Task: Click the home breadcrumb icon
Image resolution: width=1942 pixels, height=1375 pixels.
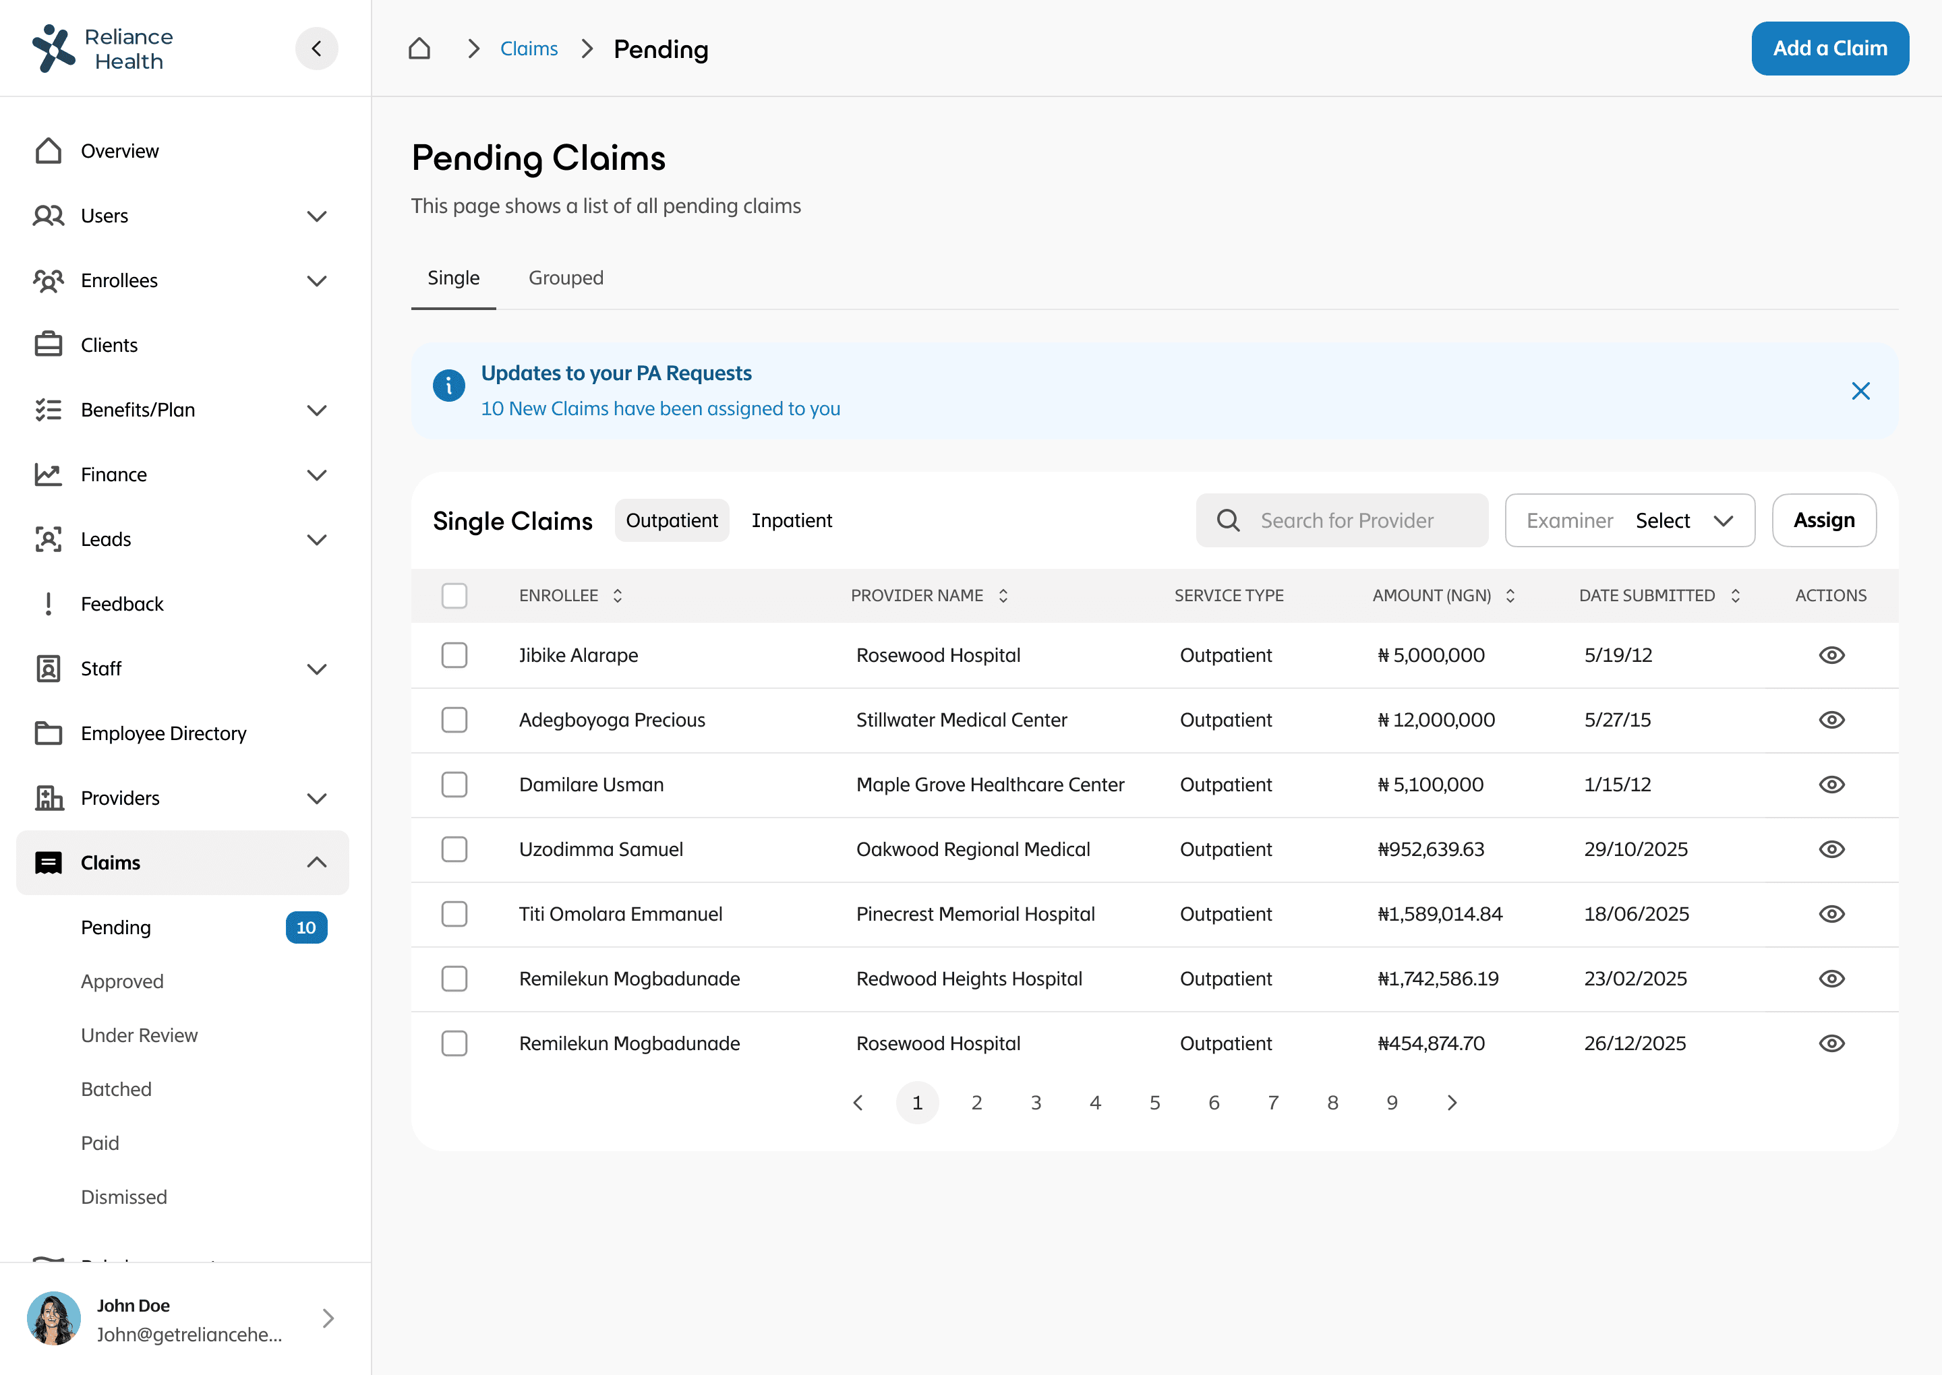Action: coord(419,49)
